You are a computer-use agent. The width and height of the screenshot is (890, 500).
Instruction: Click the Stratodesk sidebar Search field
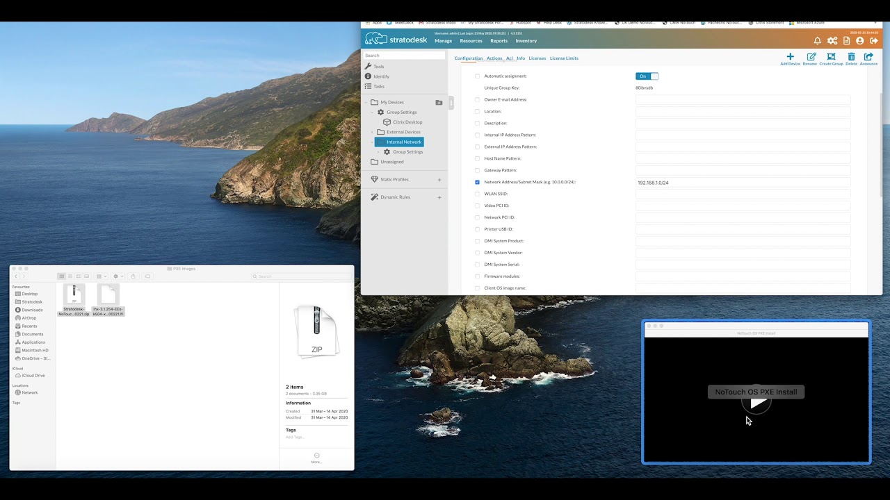tap(404, 56)
